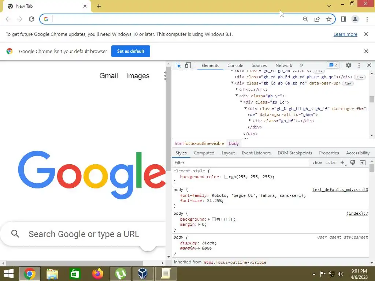This screenshot has width=375, height=281.
Task: Open (index):7 source link
Action: pyautogui.click(x=357, y=213)
